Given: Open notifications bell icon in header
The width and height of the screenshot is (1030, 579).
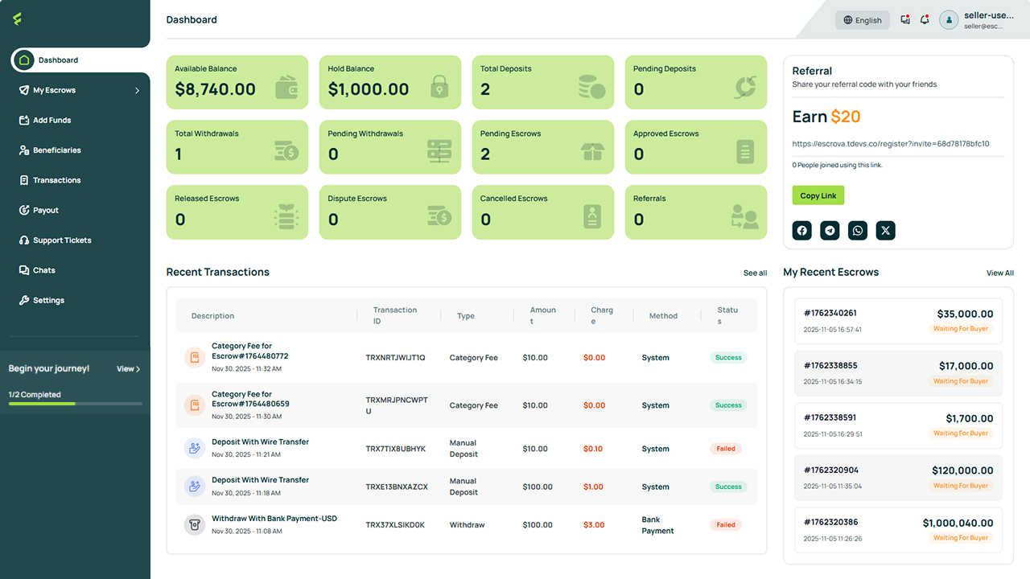Looking at the screenshot, I should coord(925,19).
